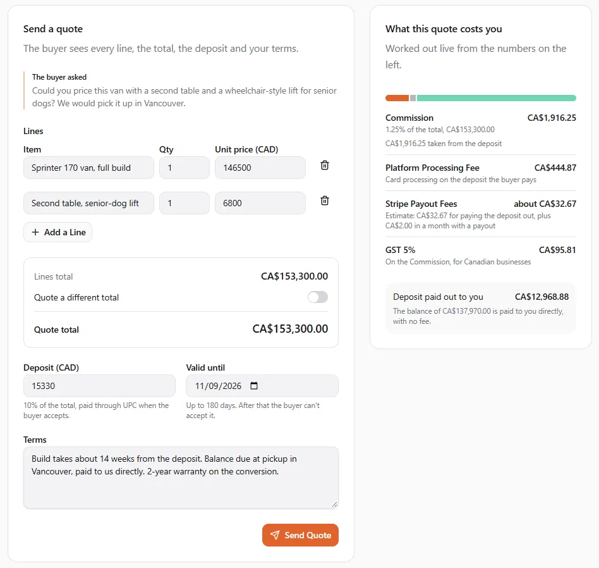The height and width of the screenshot is (568, 599).
Task: Click the orange commission segment of cost bar
Action: point(397,98)
